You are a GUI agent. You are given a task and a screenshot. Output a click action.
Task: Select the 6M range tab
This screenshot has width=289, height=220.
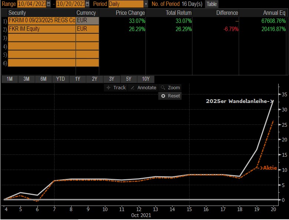click(43, 79)
